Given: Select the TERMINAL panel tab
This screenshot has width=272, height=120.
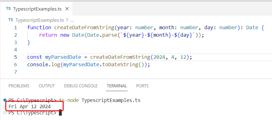Looking at the screenshot, I should pyautogui.click(x=117, y=86).
